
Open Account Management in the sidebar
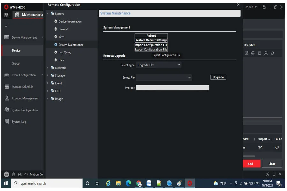(x=25, y=98)
